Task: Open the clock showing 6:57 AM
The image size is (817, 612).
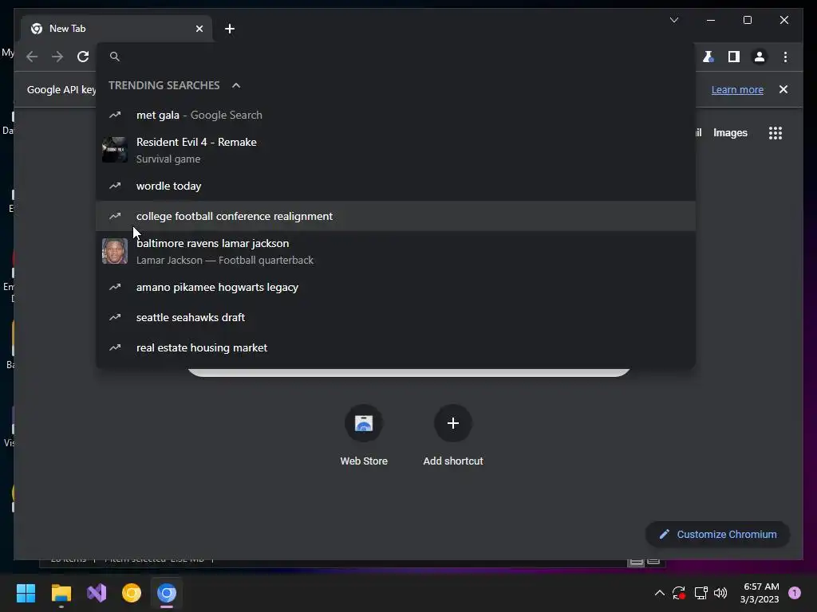Action: pyautogui.click(x=760, y=593)
